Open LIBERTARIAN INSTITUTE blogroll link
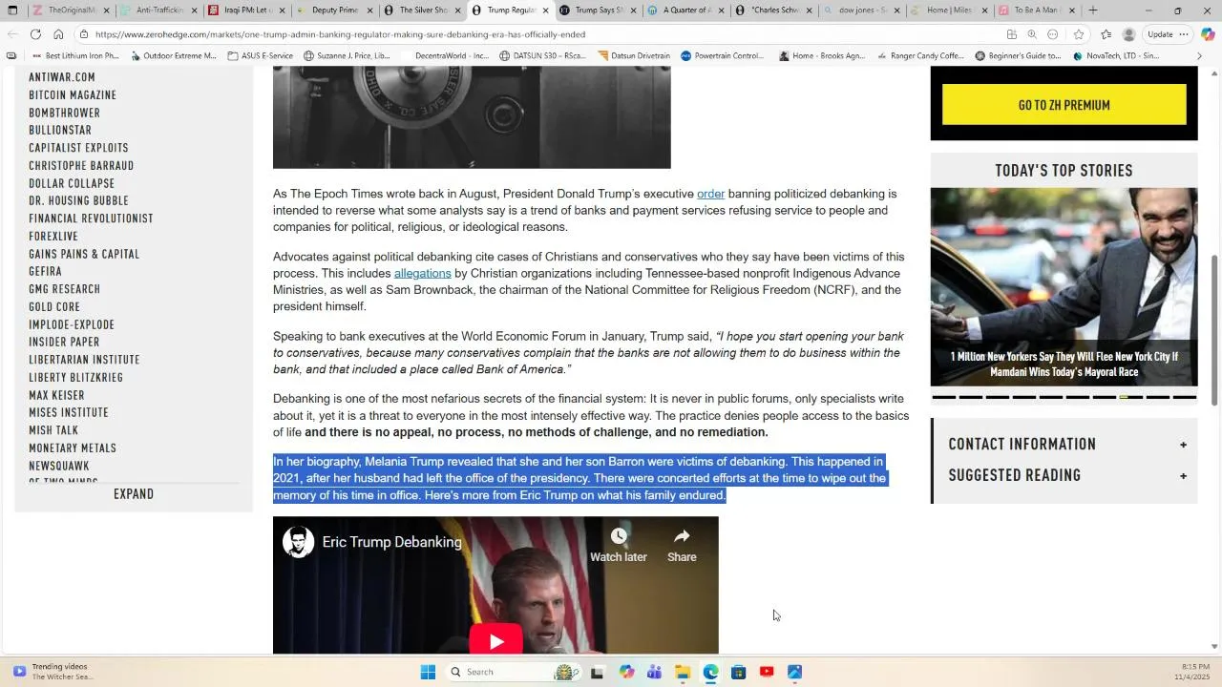This screenshot has height=687, width=1222. [84, 360]
